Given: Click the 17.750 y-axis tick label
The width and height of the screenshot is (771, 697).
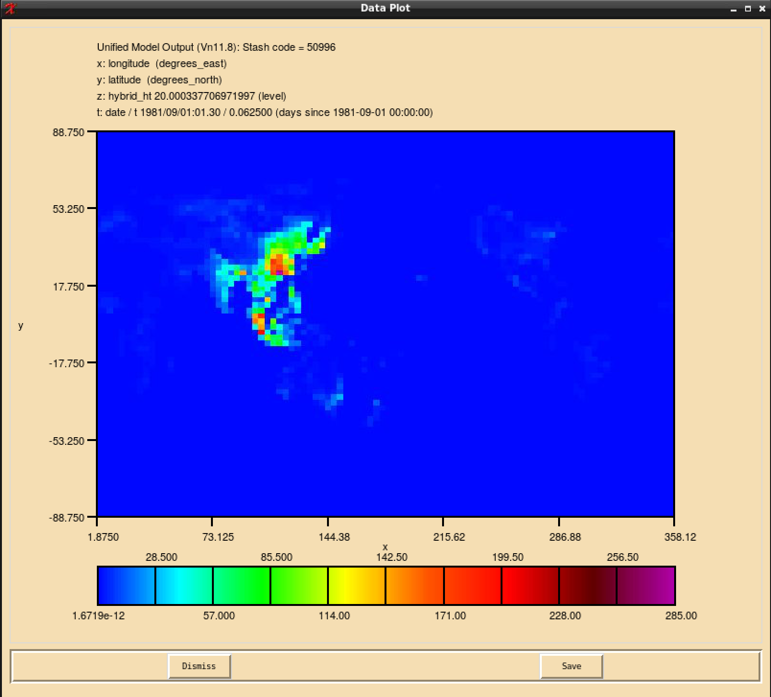Looking at the screenshot, I should pyautogui.click(x=68, y=287).
